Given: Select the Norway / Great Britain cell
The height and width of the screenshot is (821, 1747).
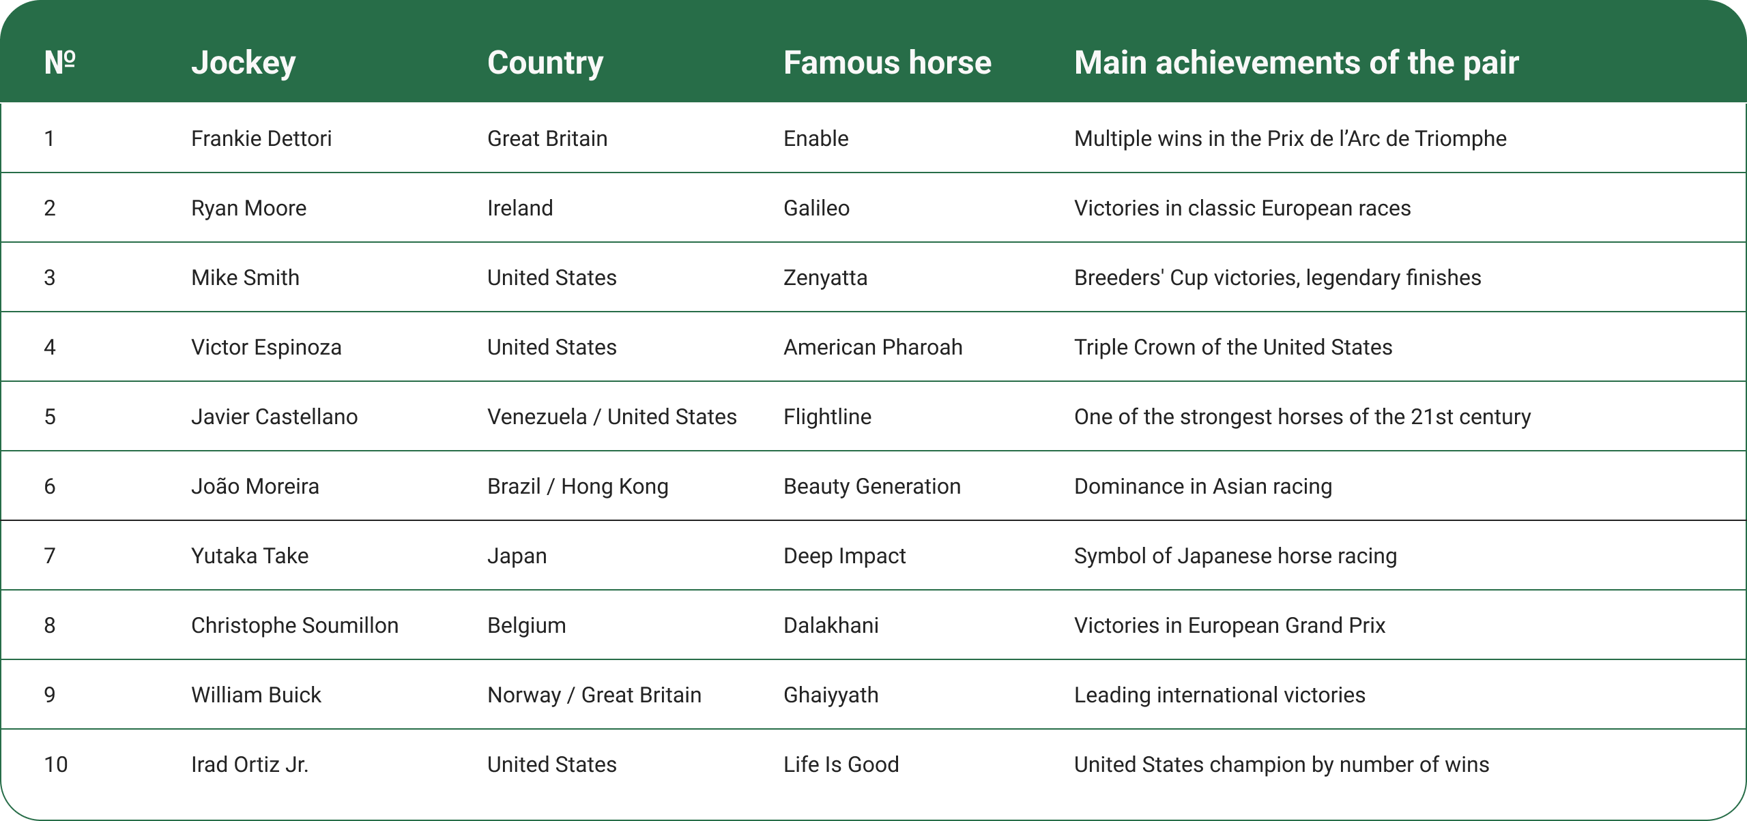Looking at the screenshot, I should click(594, 696).
